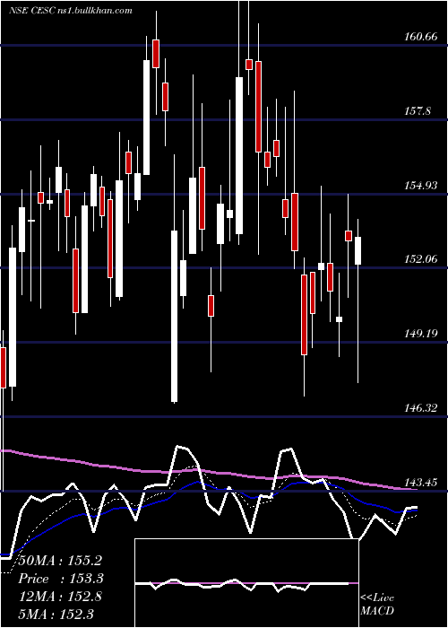Image resolution: width=448 pixels, height=628 pixels.
Task: Click the 5MA : 152.3 legend entry
Action: click(56, 614)
